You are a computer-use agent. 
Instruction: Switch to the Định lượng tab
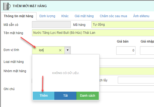[47, 16]
